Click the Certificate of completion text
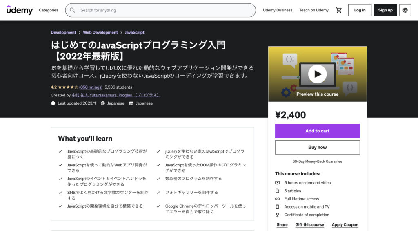The width and height of the screenshot is (418, 231). [307, 215]
